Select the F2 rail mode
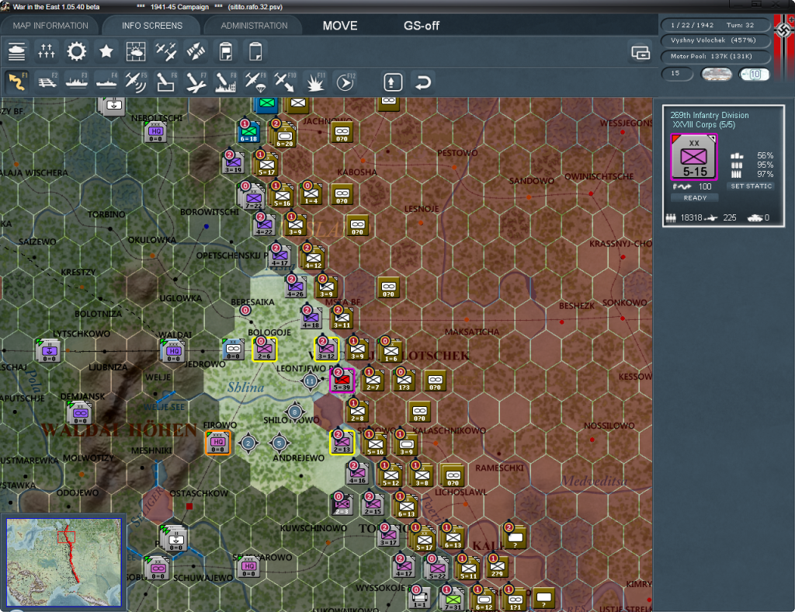Image resolution: width=795 pixels, height=612 pixels. pyautogui.click(x=47, y=82)
